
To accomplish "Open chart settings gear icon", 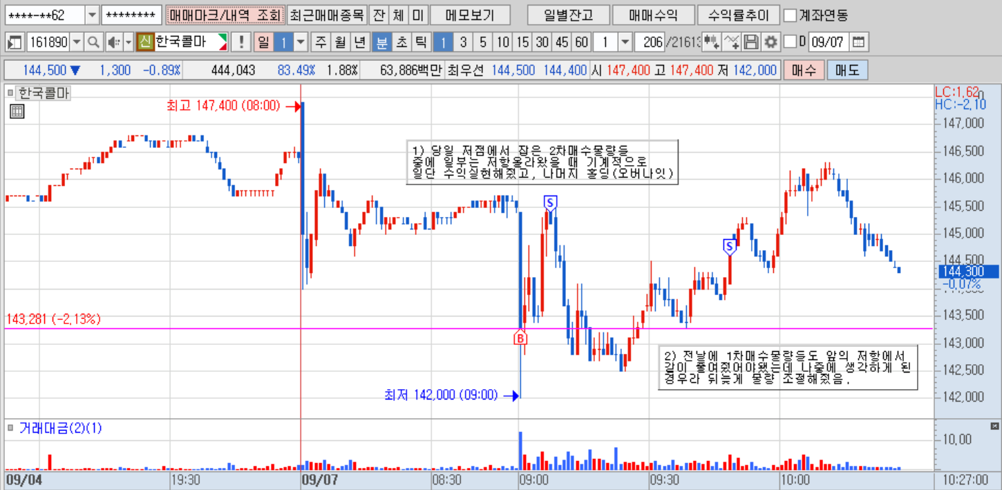I will (x=771, y=42).
